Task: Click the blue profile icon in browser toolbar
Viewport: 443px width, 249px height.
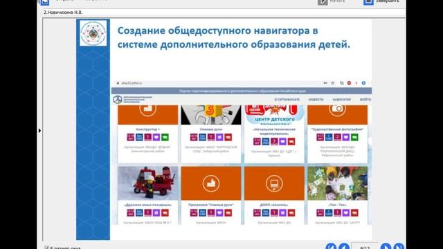Action: coord(363,83)
